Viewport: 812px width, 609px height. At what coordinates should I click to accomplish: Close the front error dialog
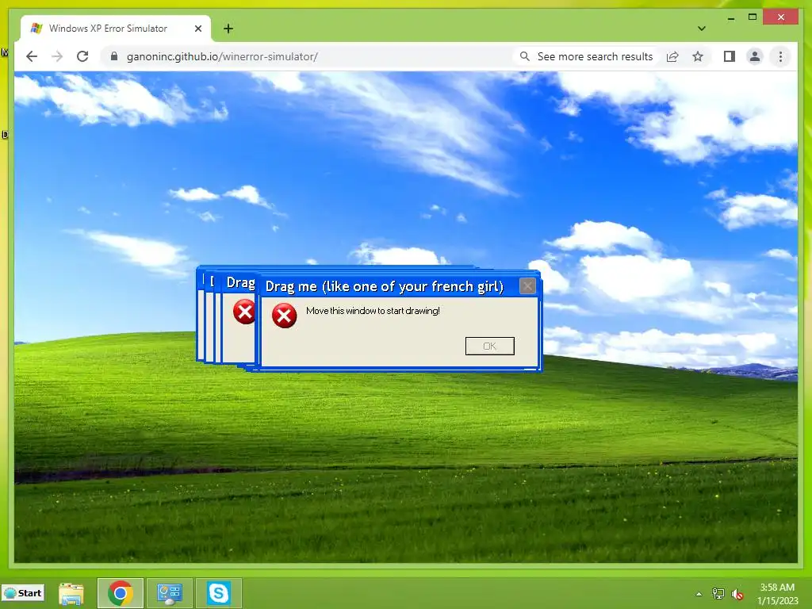(x=527, y=285)
